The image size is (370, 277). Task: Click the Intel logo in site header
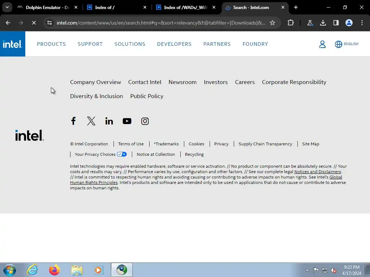pos(13,44)
